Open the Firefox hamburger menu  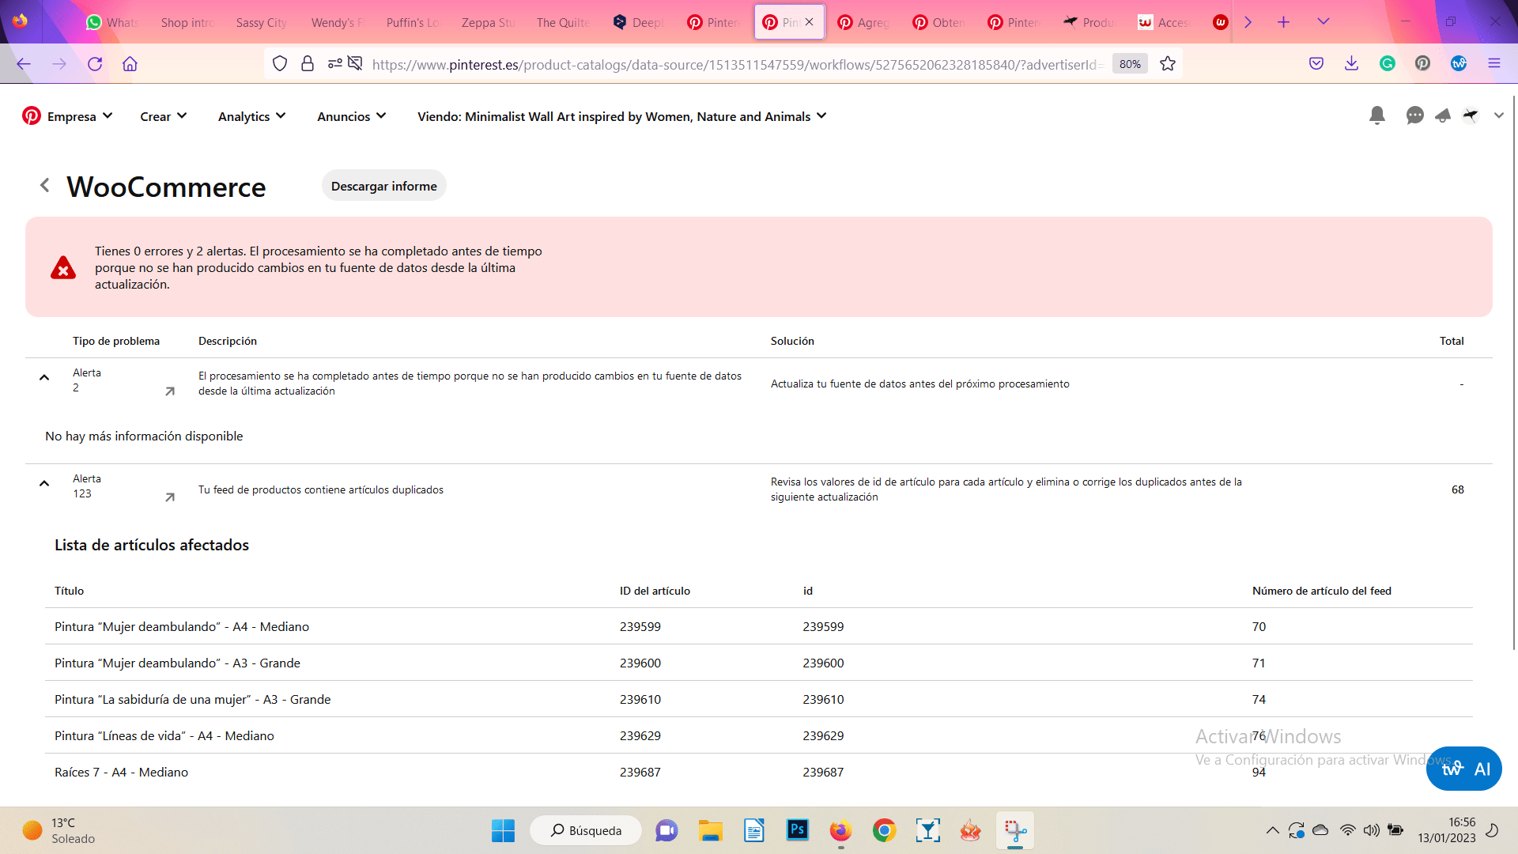[1493, 64]
